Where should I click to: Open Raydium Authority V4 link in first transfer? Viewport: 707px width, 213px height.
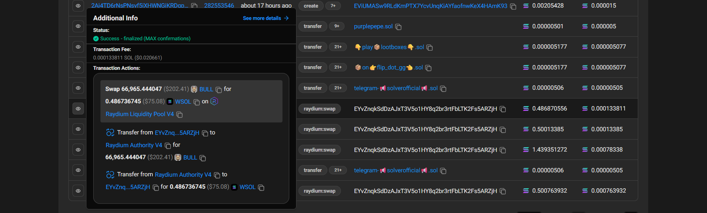134,145
